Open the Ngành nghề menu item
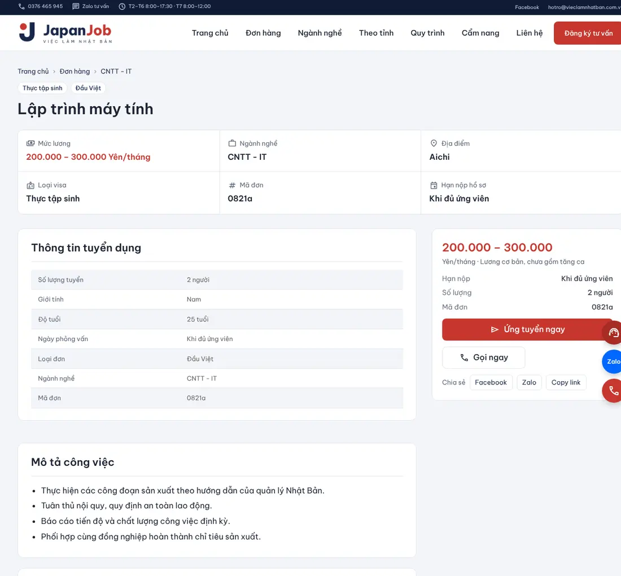The height and width of the screenshot is (576, 621). 320,33
